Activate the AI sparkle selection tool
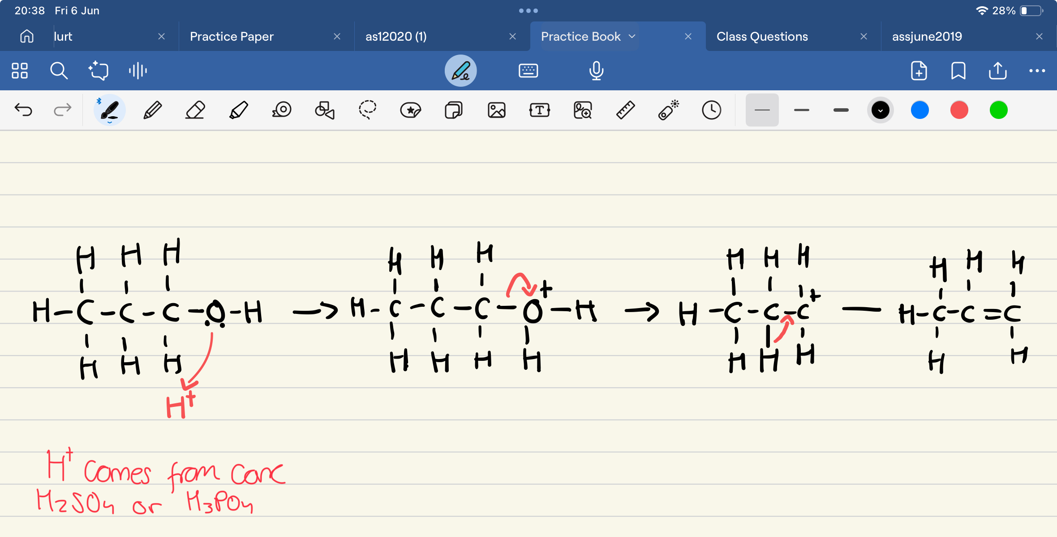 click(x=98, y=71)
